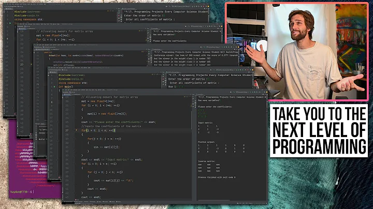373x209 pixels.
Task: Click 'mat = new float*[2*n];' on line 20, frontmost window
Action: pyautogui.click(x=98, y=101)
